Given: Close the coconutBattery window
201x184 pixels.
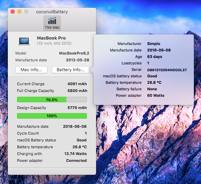Looking at the screenshot, I should pyautogui.click(x=13, y=12).
